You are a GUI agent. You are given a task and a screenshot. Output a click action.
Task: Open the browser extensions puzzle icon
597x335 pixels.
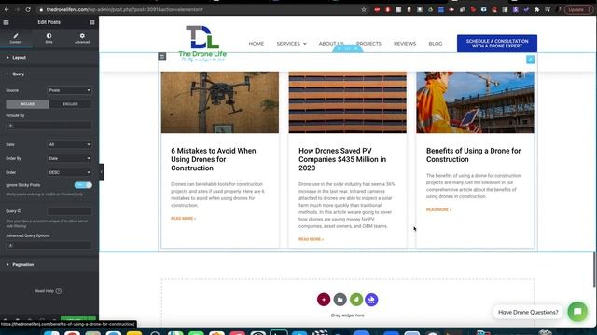click(x=537, y=9)
